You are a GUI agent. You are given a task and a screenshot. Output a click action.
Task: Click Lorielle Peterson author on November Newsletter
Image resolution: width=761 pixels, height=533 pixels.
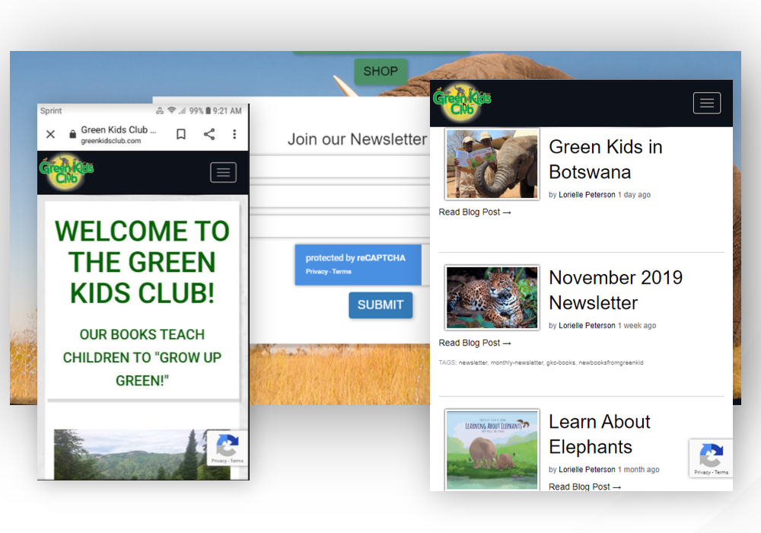click(x=587, y=325)
